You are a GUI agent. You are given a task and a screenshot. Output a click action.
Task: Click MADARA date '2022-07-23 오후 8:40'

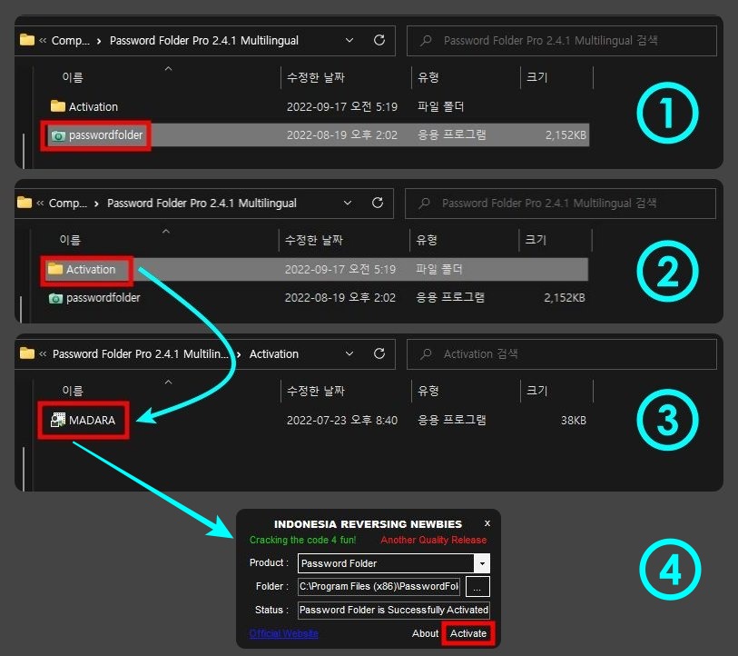click(342, 421)
